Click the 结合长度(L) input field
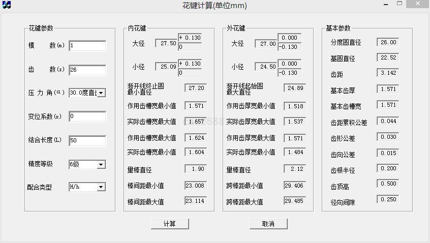430x243 pixels. [x=87, y=141]
